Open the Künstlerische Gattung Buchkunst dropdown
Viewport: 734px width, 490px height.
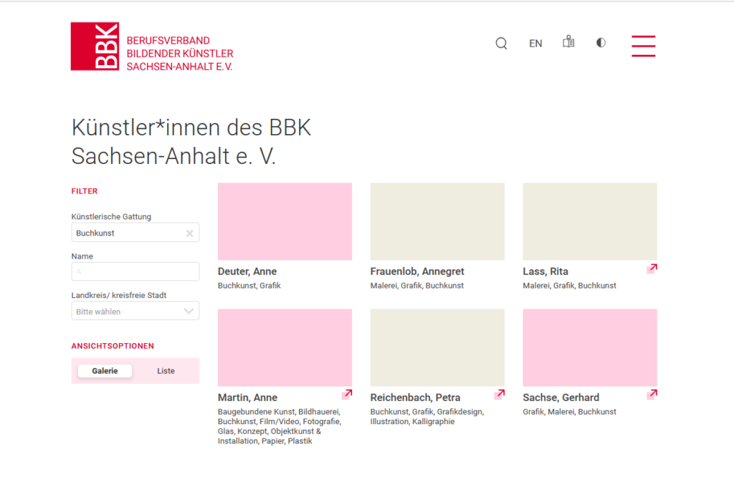(x=135, y=233)
